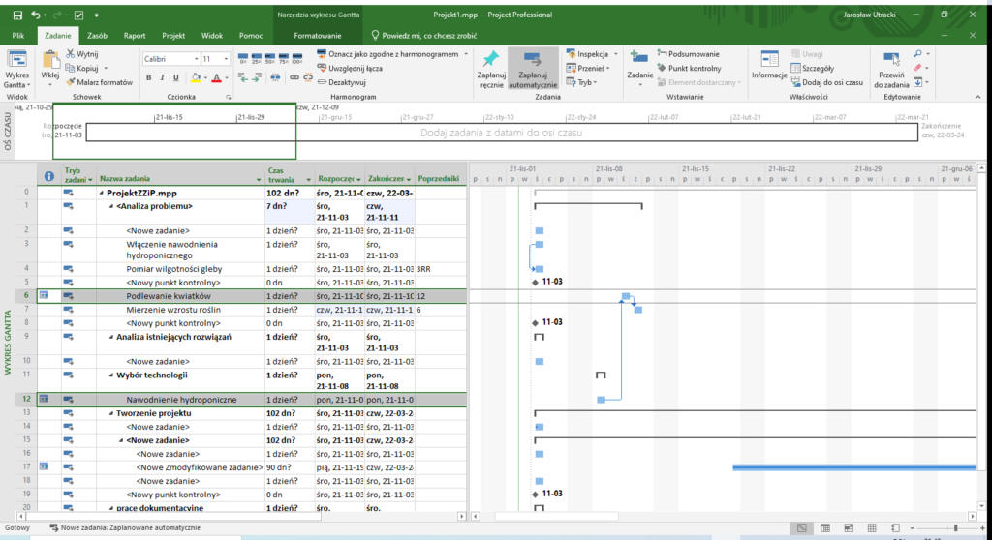Toggle italic text formatting
The height and width of the screenshot is (540, 992).
(x=163, y=77)
